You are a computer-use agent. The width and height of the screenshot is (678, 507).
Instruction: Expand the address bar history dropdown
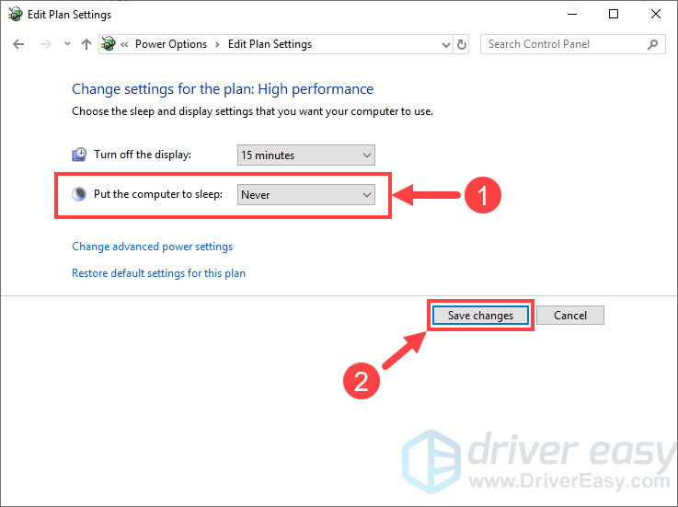click(443, 44)
